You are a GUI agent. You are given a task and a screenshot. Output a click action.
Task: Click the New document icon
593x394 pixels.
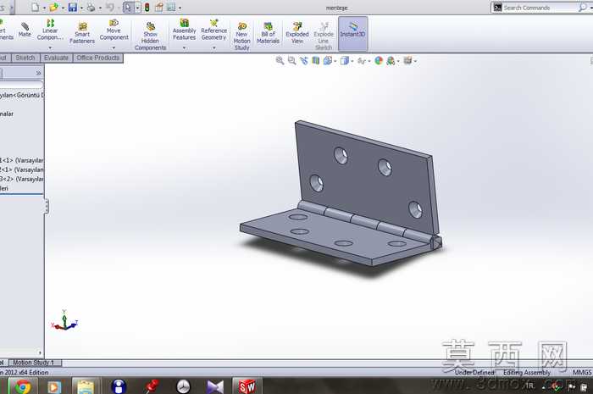click(36, 7)
